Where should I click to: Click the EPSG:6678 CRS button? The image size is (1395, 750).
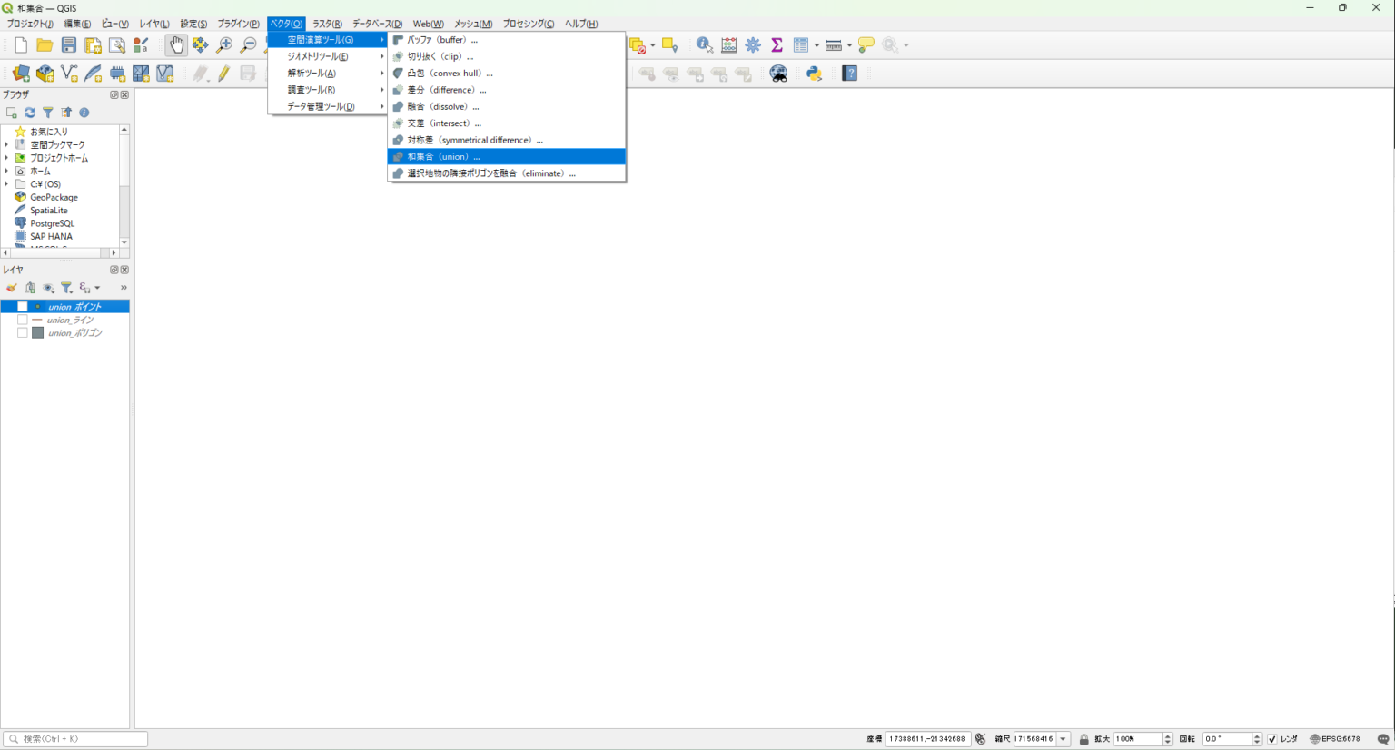1335,739
